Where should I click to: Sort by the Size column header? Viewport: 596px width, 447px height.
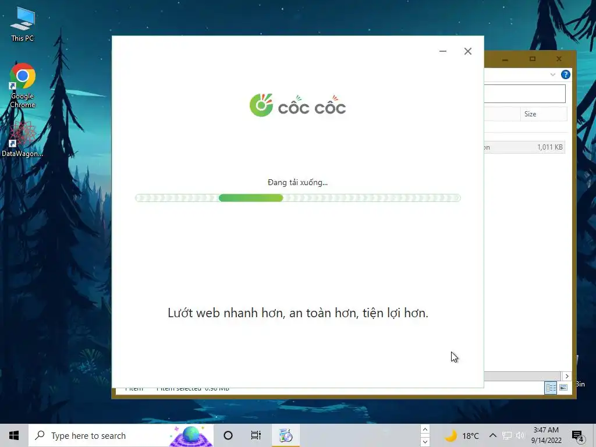(544, 114)
